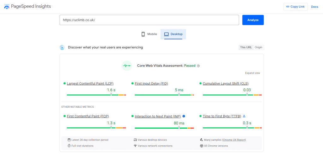The width and height of the screenshot is (323, 156).
Task: Click the Latest 28-day collection period text
Action: [90, 140]
